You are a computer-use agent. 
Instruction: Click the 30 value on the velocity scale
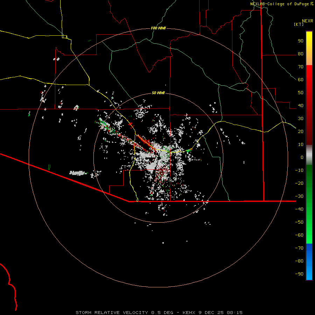pos(301,119)
